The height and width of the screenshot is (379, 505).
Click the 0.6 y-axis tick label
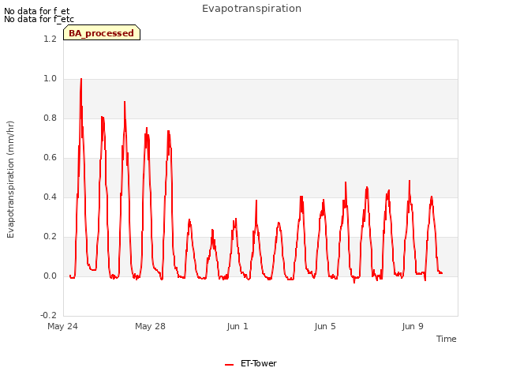[x=50, y=157]
